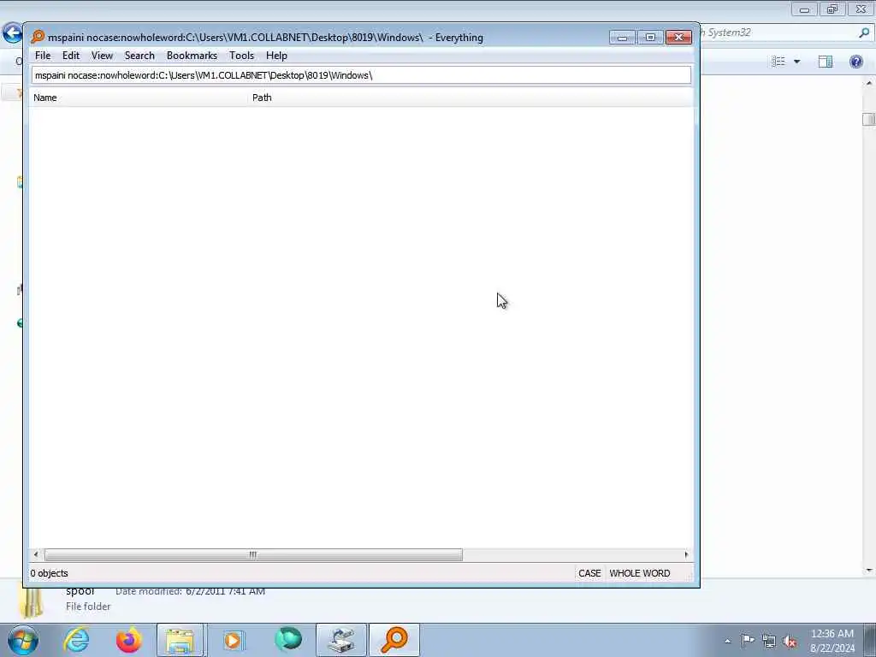Open the Edit menu in Everything

(70, 56)
